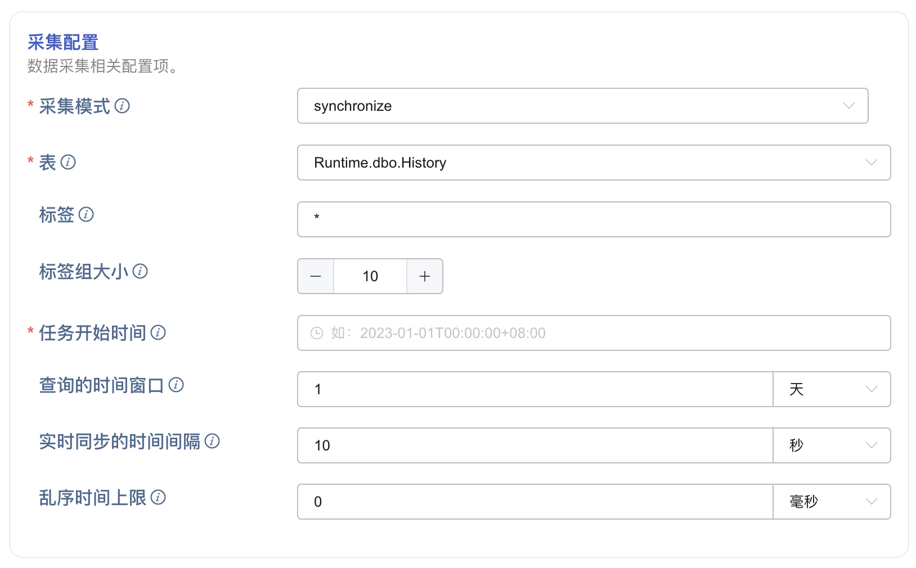Click the 任务开始时间 datetime input
The width and height of the screenshot is (916, 568).
(594, 333)
